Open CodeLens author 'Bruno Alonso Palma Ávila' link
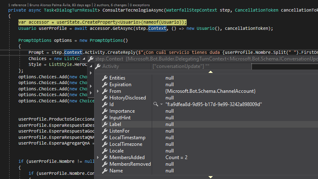The image size is (318, 179). coord(60,5)
